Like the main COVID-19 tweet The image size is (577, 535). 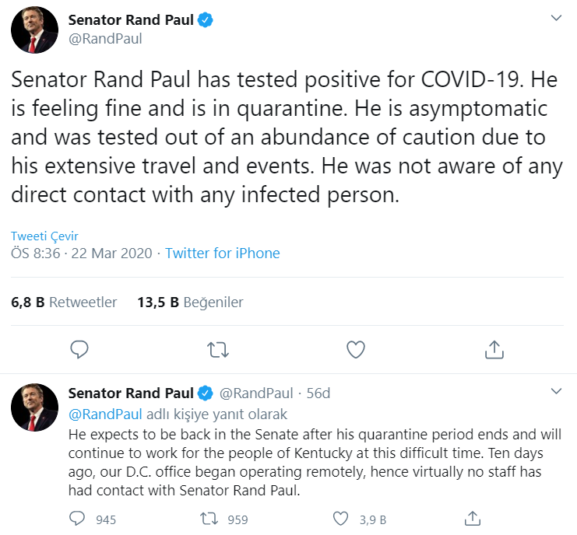[356, 350]
